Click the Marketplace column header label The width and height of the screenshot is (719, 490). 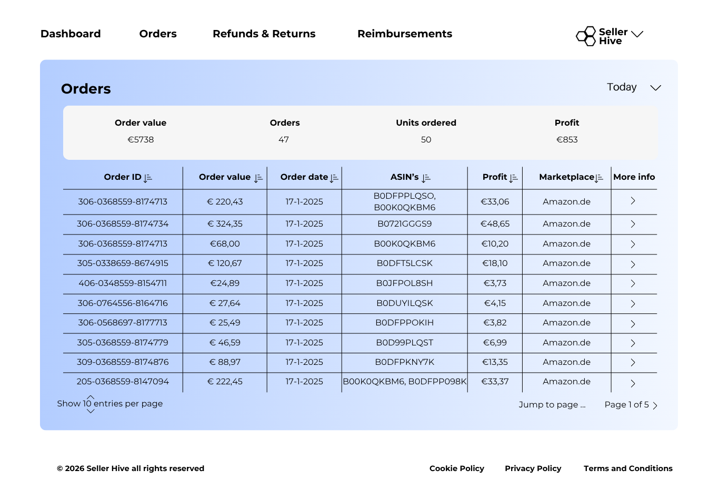566,177
